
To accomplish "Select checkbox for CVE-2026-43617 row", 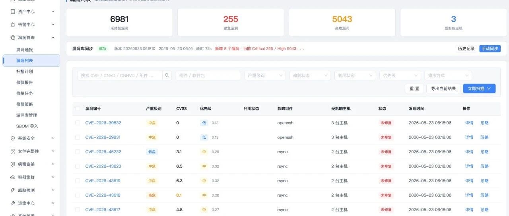I will coord(78,210).
